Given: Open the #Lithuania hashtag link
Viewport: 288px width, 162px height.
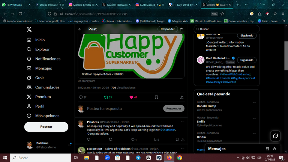Looking at the screenshot, I should (x=223, y=78).
